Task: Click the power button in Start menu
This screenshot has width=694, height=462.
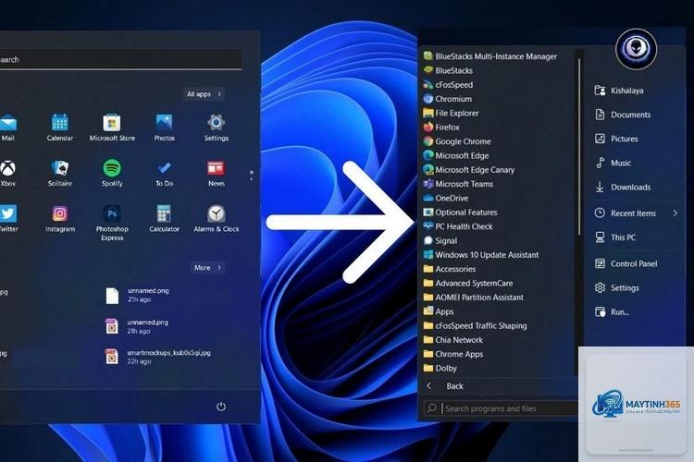Action: (x=221, y=407)
